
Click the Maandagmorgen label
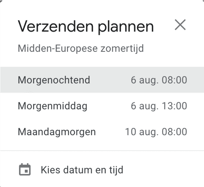click(x=57, y=132)
